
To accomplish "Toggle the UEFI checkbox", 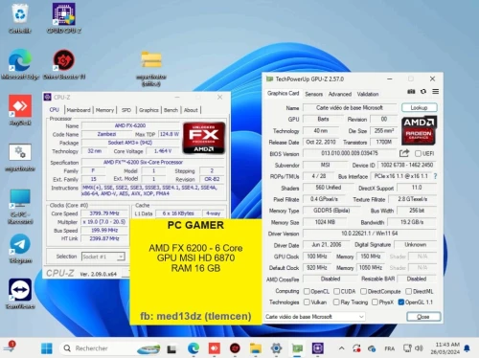I will [418, 153].
